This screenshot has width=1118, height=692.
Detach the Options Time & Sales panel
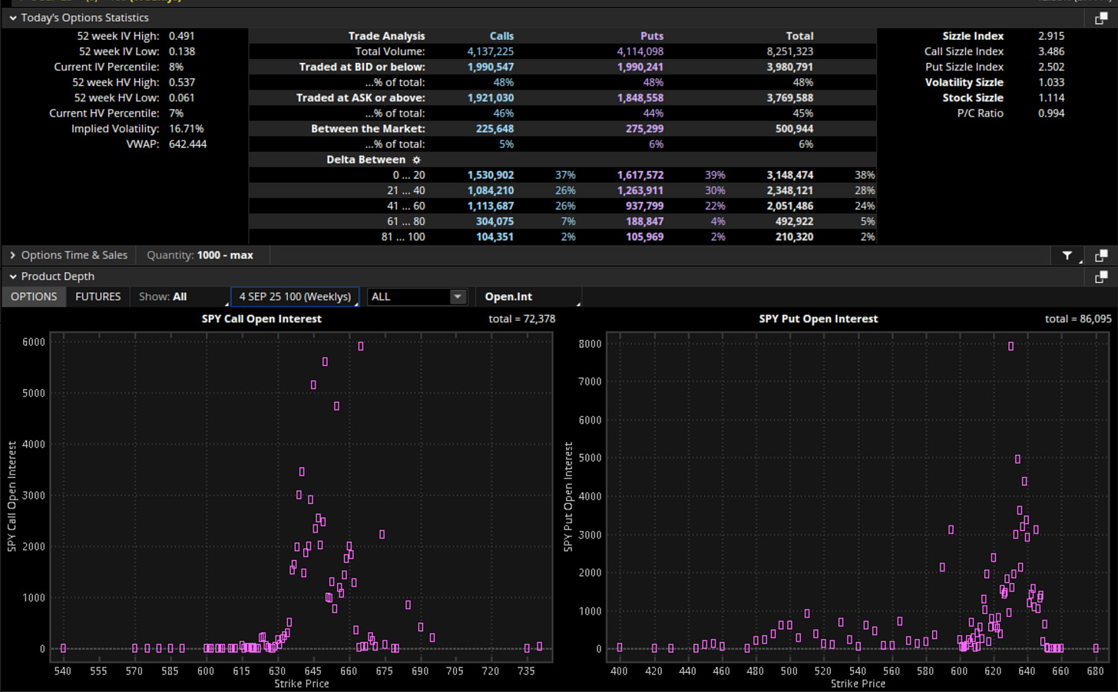tap(1101, 255)
